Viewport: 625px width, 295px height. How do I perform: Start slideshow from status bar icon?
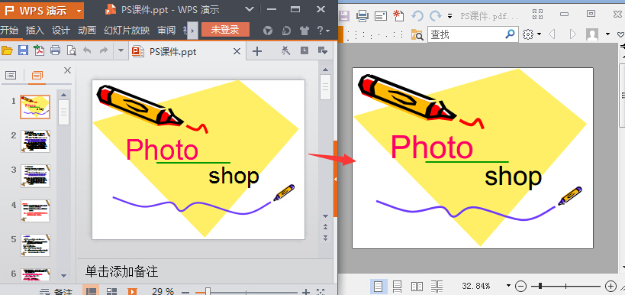coord(132,292)
